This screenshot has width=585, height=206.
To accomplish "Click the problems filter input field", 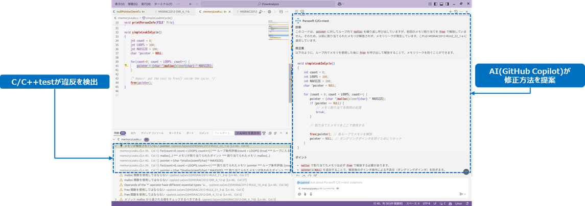I will click(223, 133).
